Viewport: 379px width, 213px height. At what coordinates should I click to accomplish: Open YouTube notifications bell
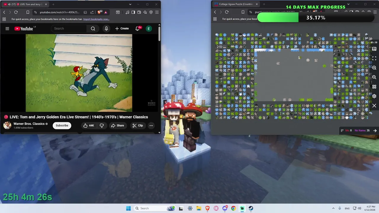tap(137, 29)
